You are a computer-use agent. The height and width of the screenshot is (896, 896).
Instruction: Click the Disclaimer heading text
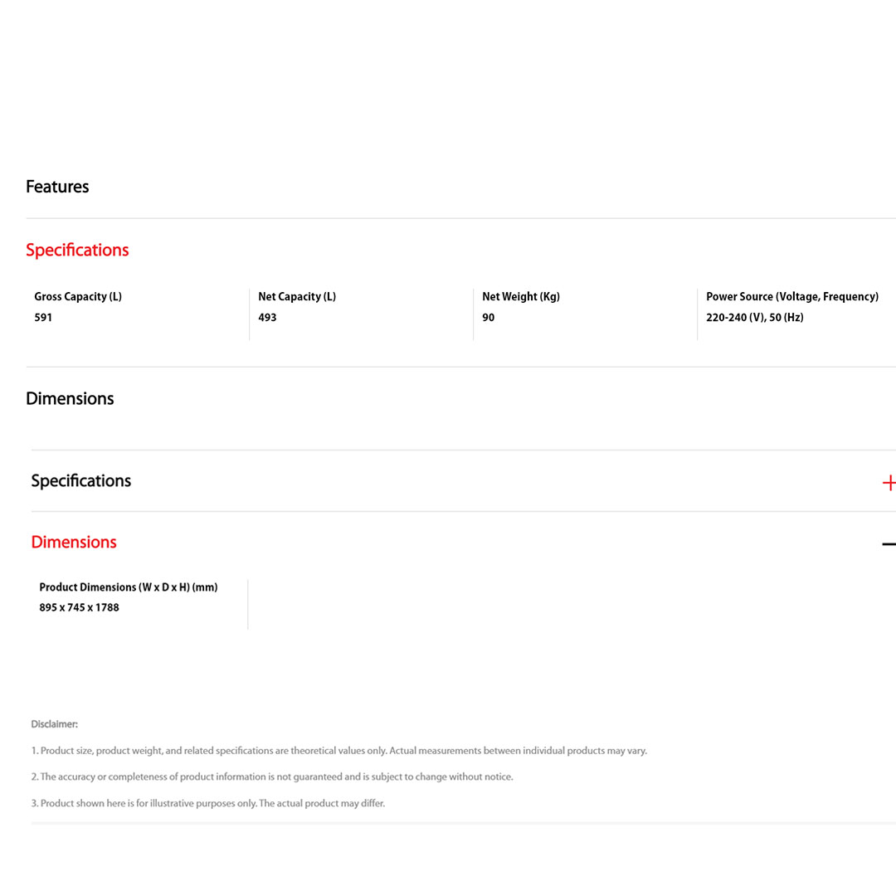[x=55, y=724]
